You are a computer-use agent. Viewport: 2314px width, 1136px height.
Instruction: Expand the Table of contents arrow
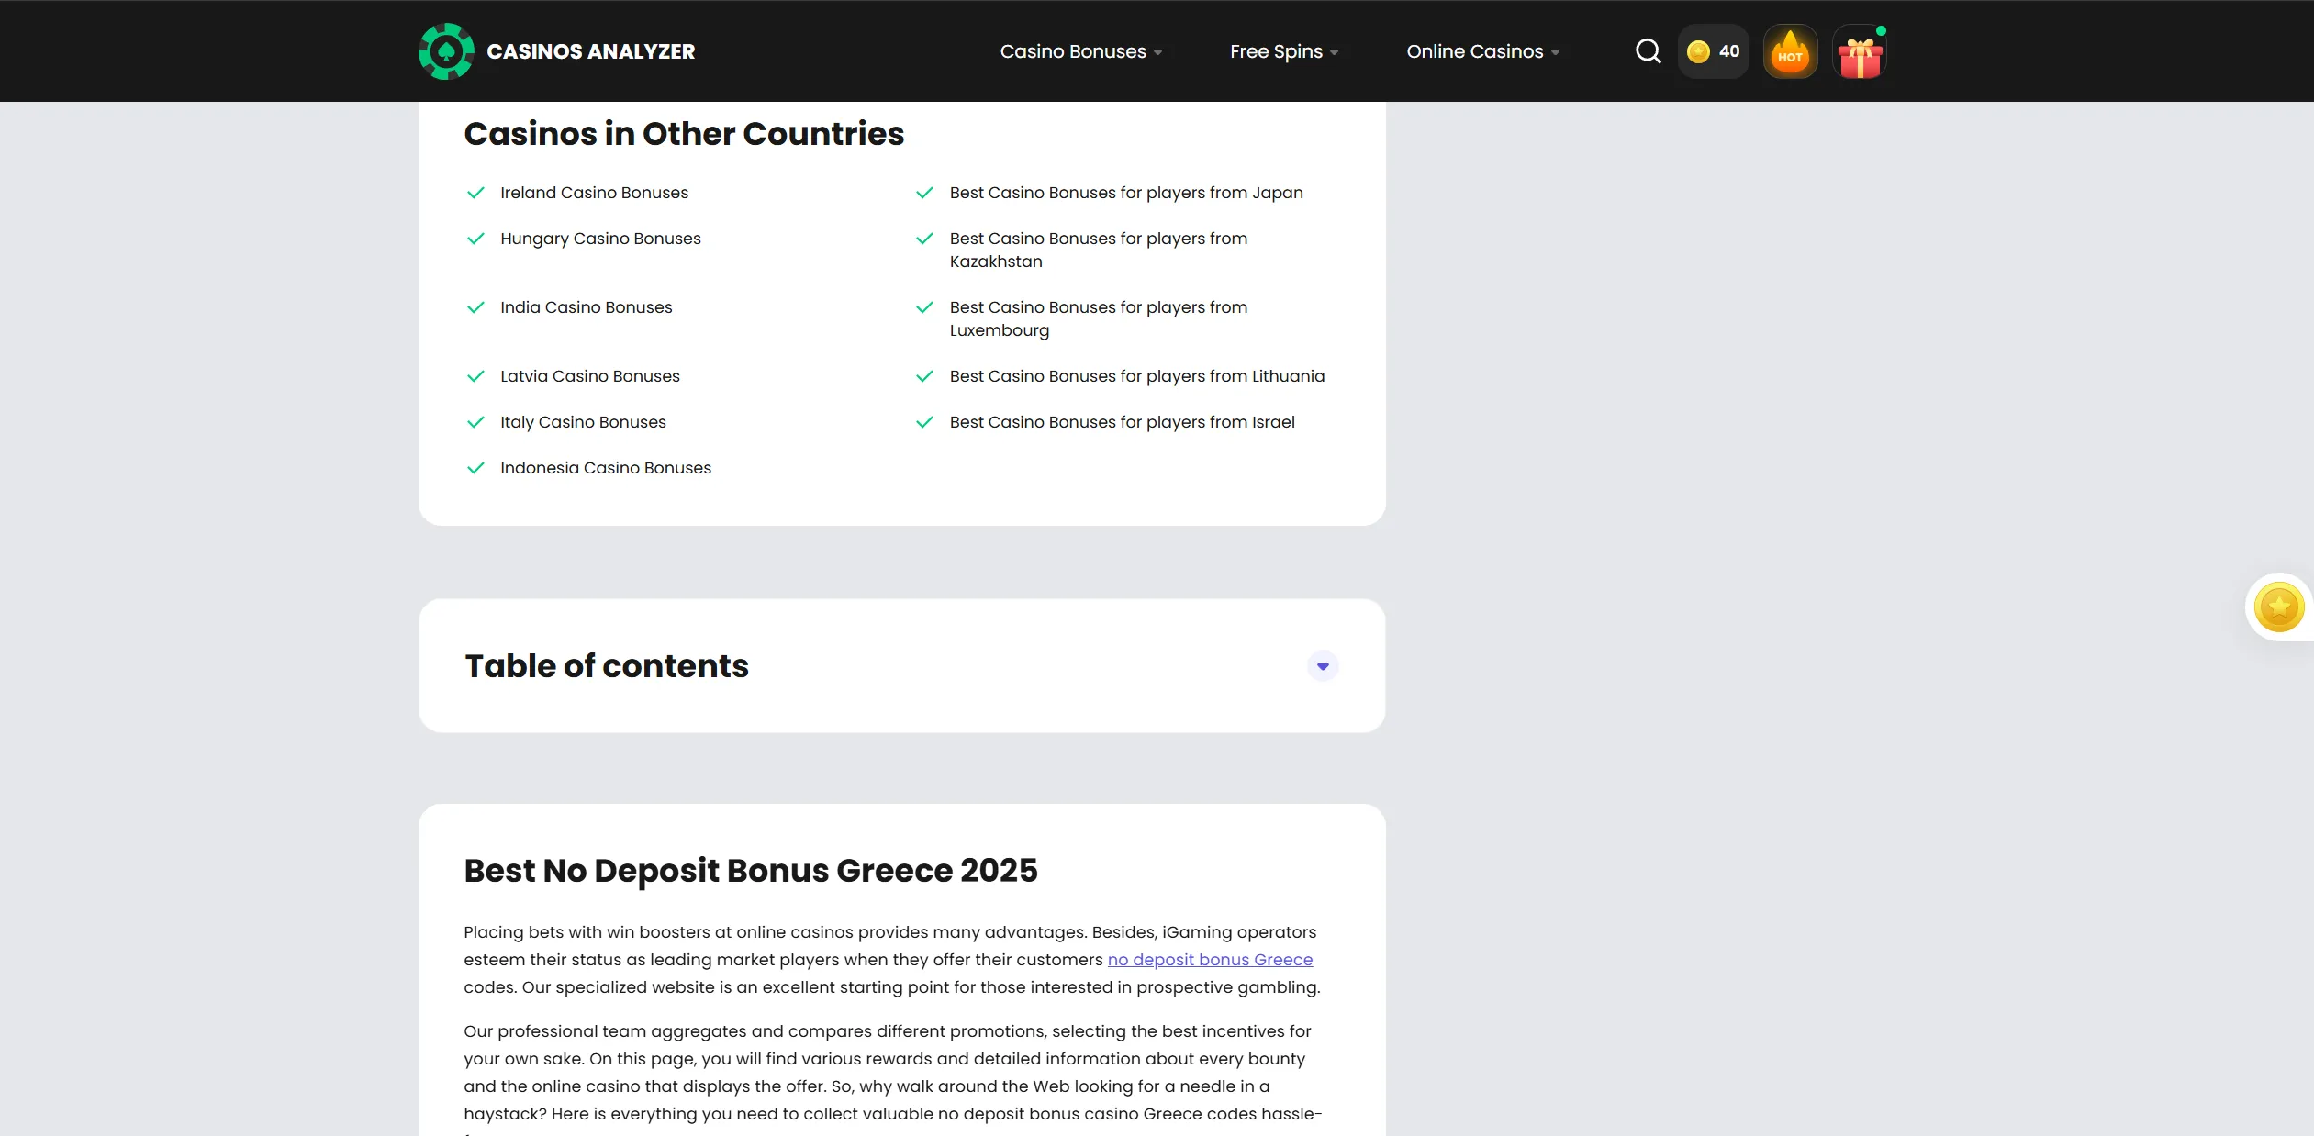click(x=1323, y=666)
